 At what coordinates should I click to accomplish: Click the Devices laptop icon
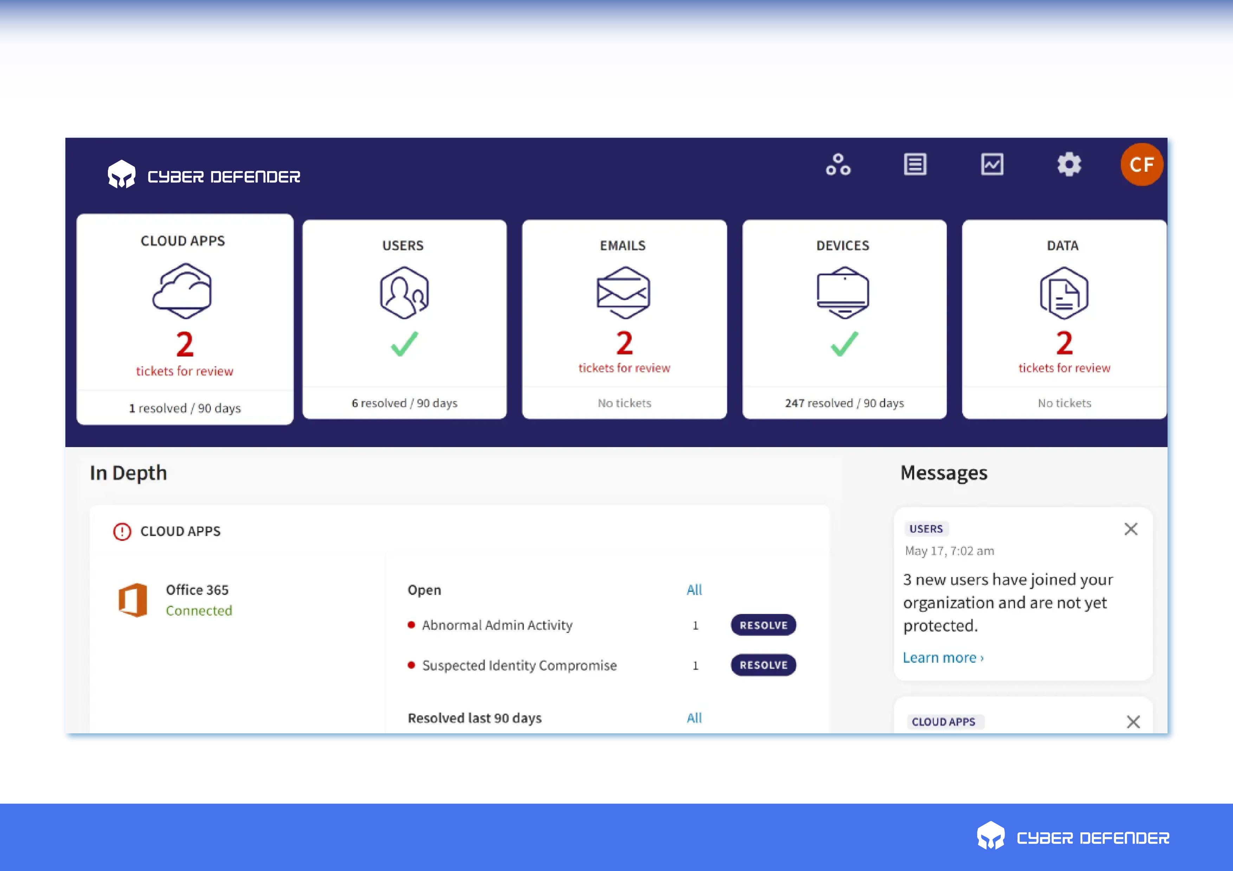[x=843, y=293]
